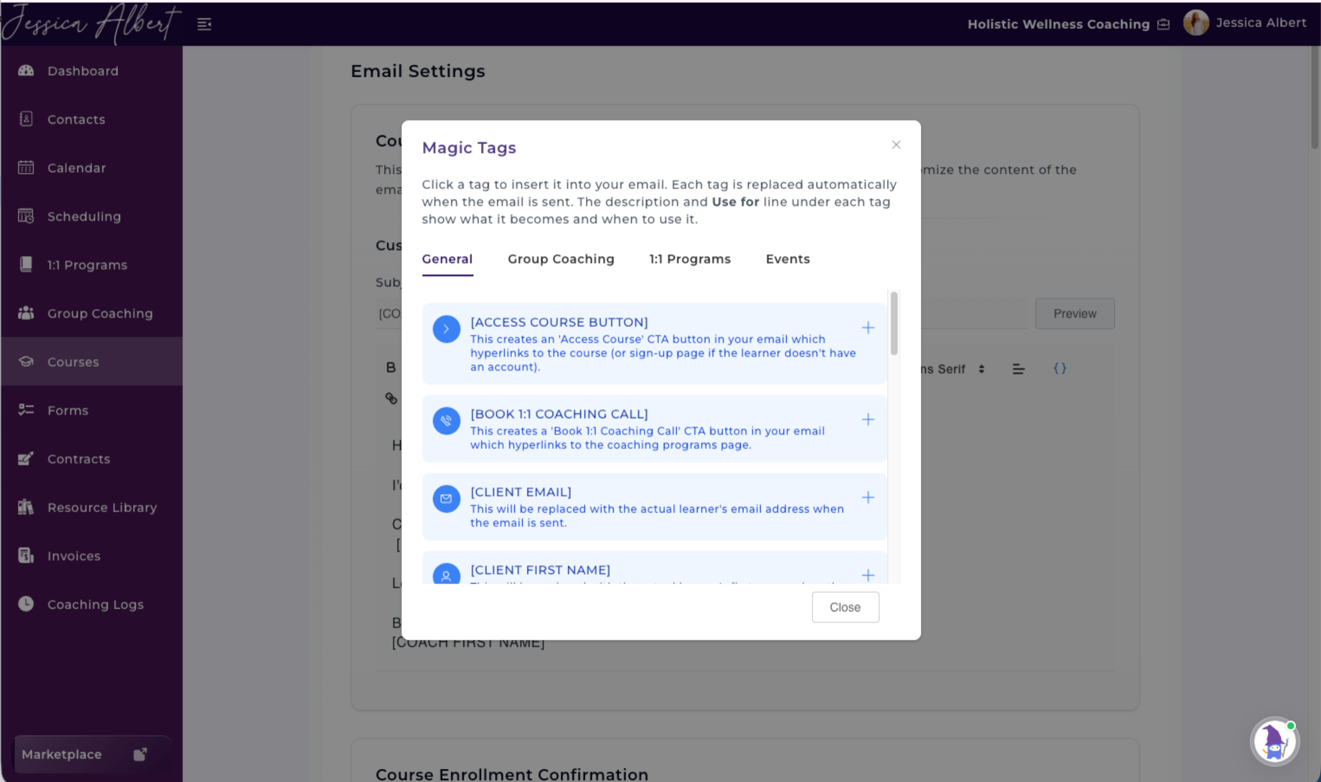
Task: Click the Invoices icon in sidebar
Action: pos(26,556)
